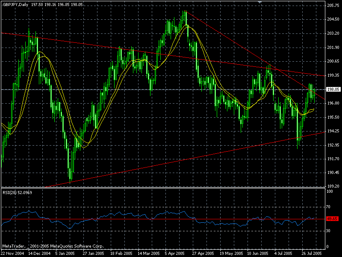Viewport: 342px width, 257px height.
Task: Click the current price tag 198.05 on scale
Action: click(333, 90)
